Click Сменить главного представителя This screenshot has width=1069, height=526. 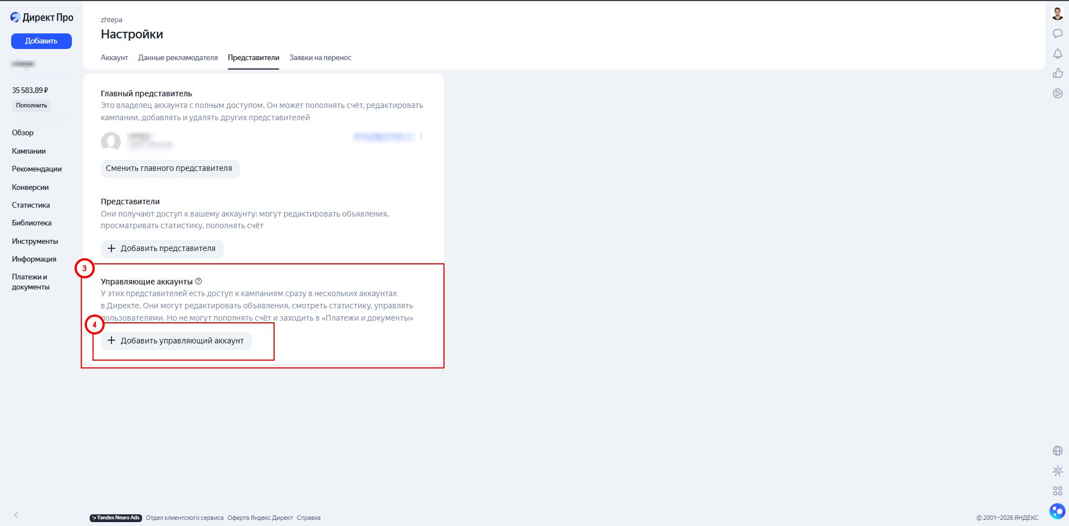click(x=170, y=169)
